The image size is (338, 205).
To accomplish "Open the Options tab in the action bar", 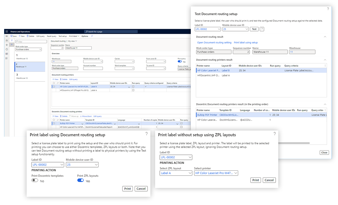I will pyautogui.click(x=85, y=36).
